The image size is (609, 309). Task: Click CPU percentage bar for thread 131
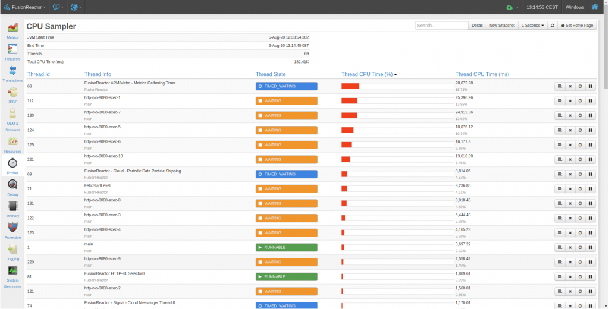pos(397,203)
